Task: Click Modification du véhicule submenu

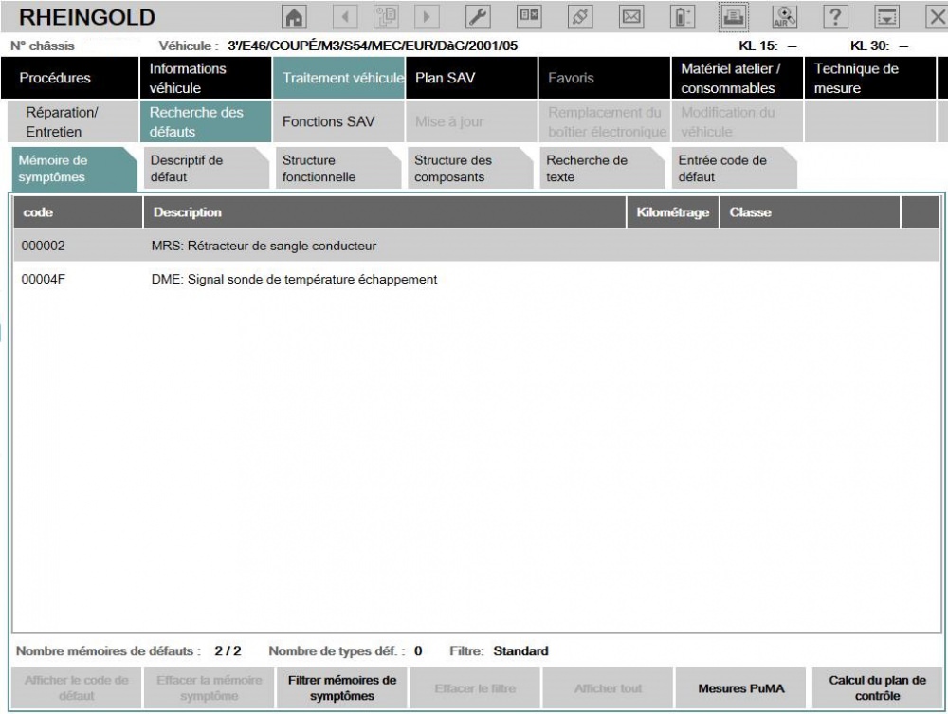Action: click(x=738, y=121)
